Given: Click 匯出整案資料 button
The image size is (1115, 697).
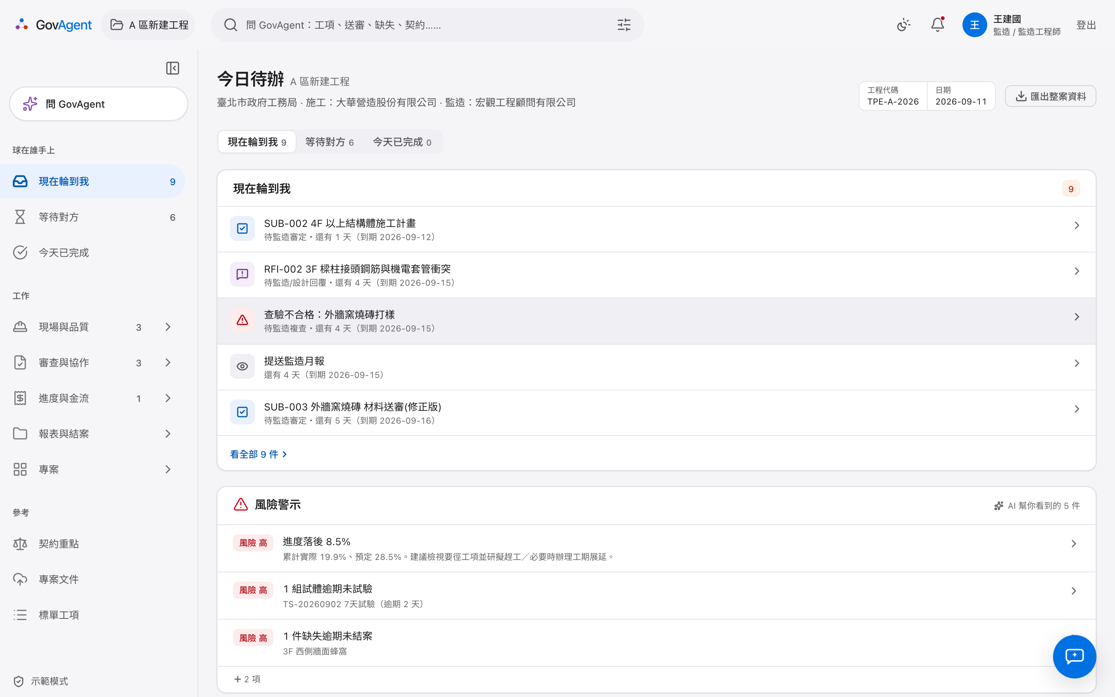Looking at the screenshot, I should pyautogui.click(x=1050, y=96).
